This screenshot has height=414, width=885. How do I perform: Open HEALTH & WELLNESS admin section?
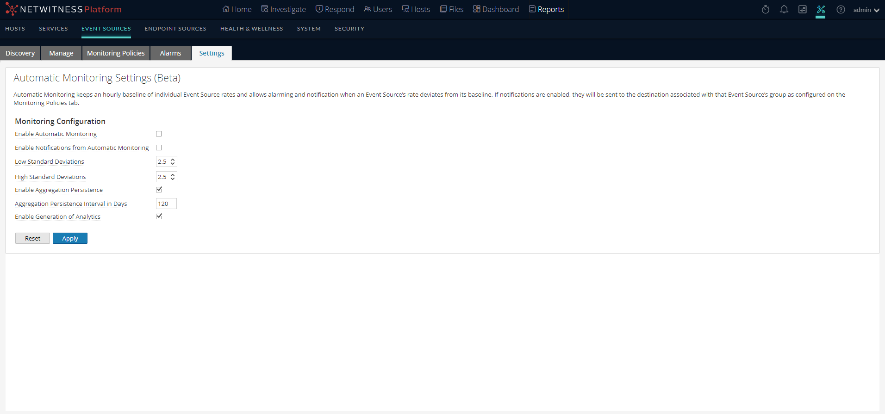tap(252, 29)
